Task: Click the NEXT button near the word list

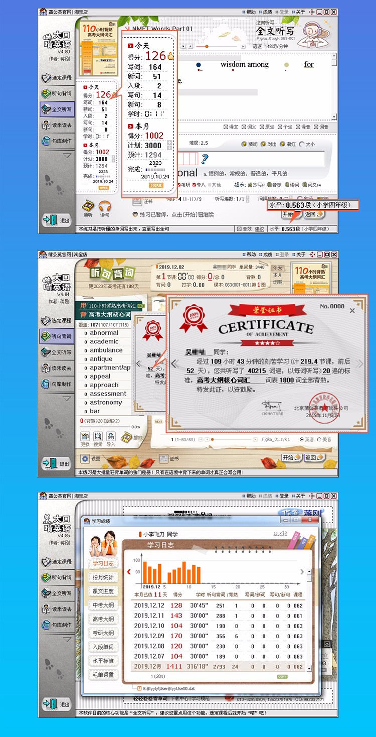Action: point(158,422)
